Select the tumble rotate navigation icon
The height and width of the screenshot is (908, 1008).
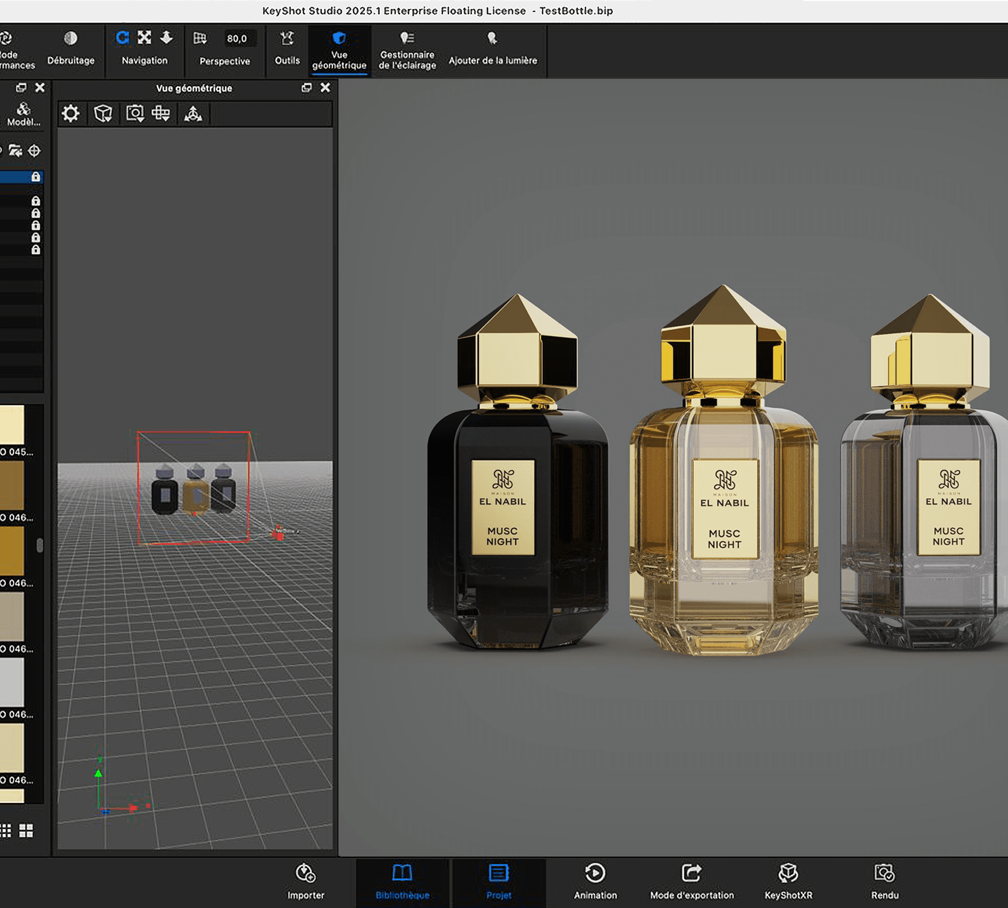122,38
